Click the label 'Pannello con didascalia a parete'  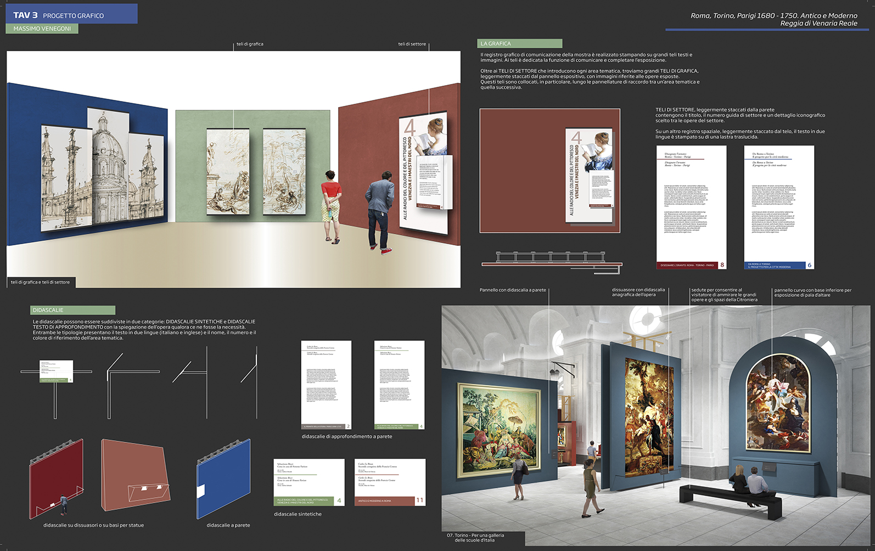[x=513, y=290]
